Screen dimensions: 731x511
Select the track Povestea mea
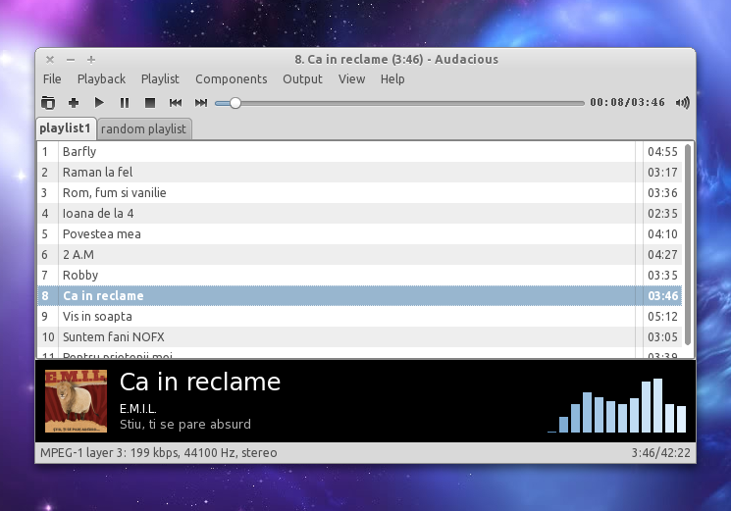359,233
